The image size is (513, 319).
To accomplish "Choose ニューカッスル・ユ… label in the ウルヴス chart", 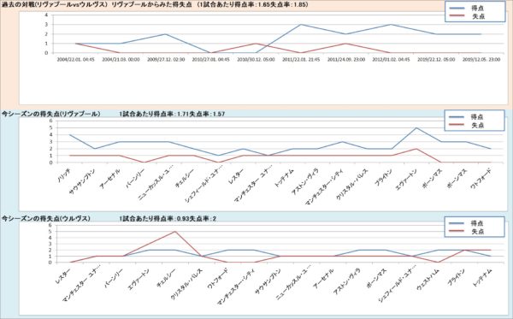I will (292, 283).
